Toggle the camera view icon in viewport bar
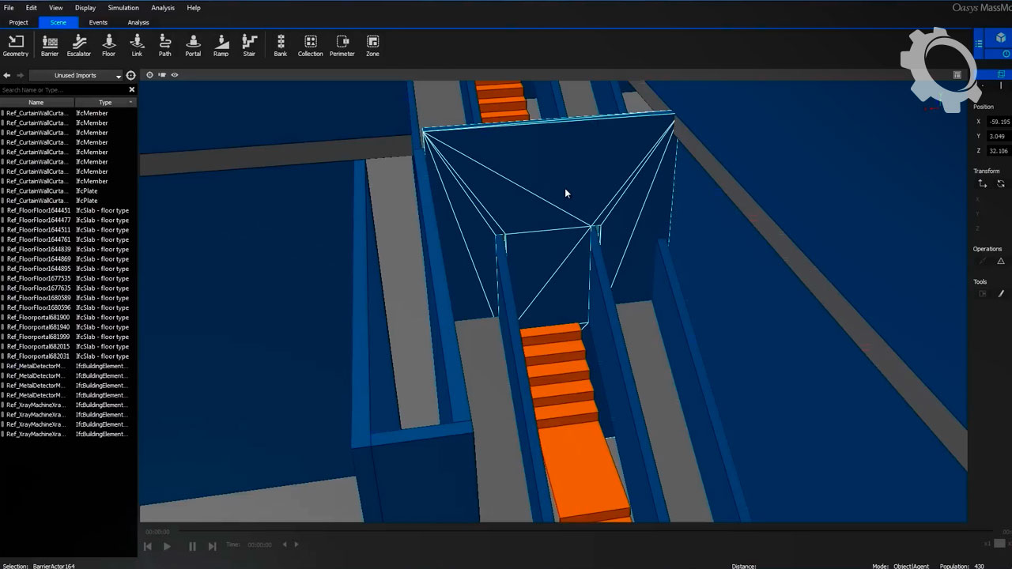Screen dimensions: 1012x569 [162, 75]
